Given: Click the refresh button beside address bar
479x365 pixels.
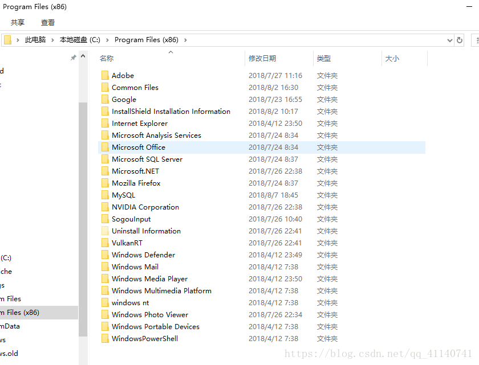Looking at the screenshot, I should (x=460, y=40).
